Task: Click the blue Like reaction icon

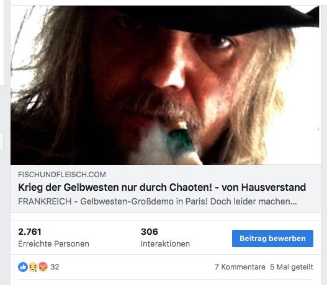Action: click(23, 267)
